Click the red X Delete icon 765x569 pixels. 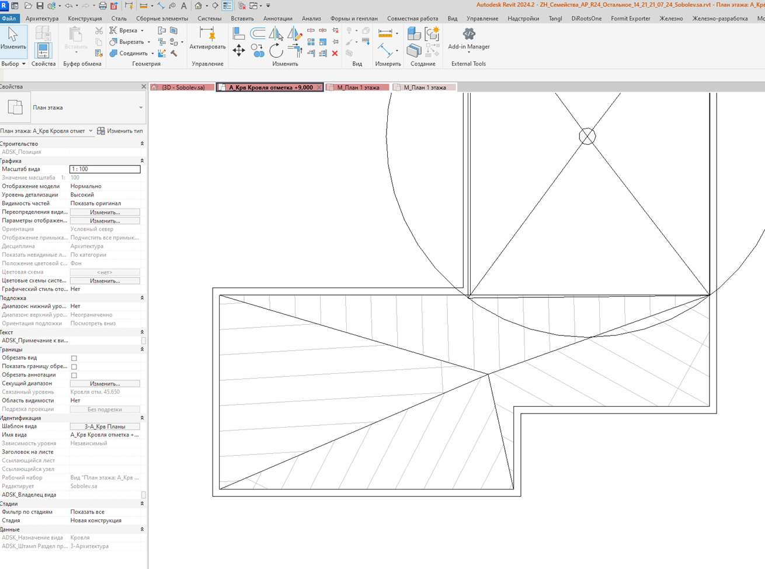point(335,53)
